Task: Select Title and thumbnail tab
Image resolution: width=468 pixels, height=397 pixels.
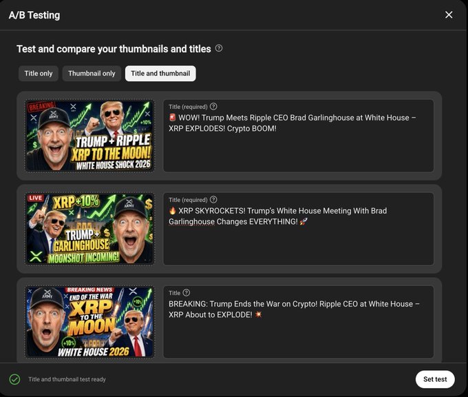Action: click(160, 74)
